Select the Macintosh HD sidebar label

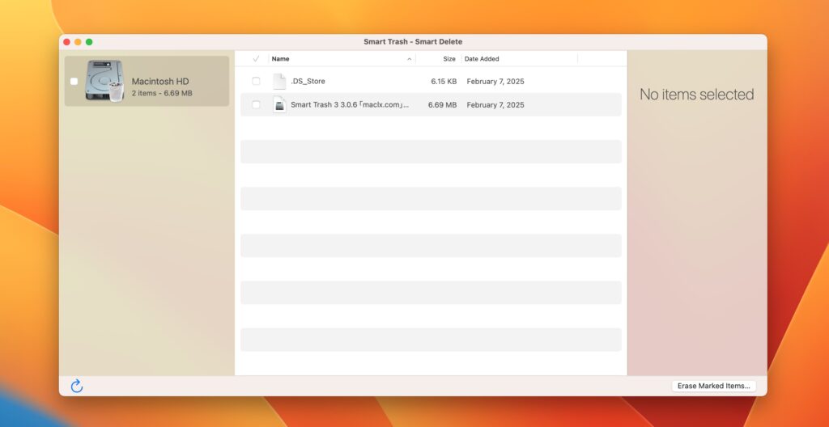tap(160, 82)
